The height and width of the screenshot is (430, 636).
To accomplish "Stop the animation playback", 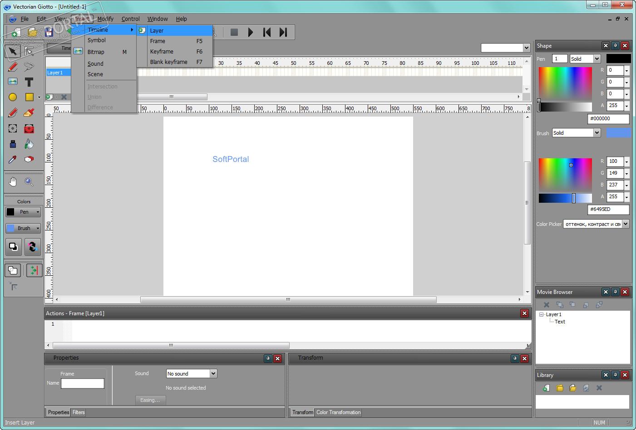I will (234, 32).
